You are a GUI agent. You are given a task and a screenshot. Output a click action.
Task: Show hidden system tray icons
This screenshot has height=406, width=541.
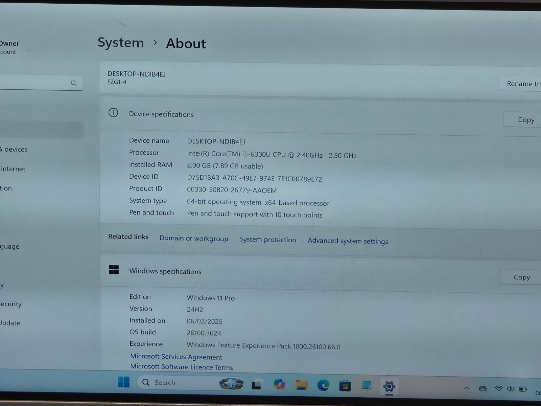coord(467,388)
